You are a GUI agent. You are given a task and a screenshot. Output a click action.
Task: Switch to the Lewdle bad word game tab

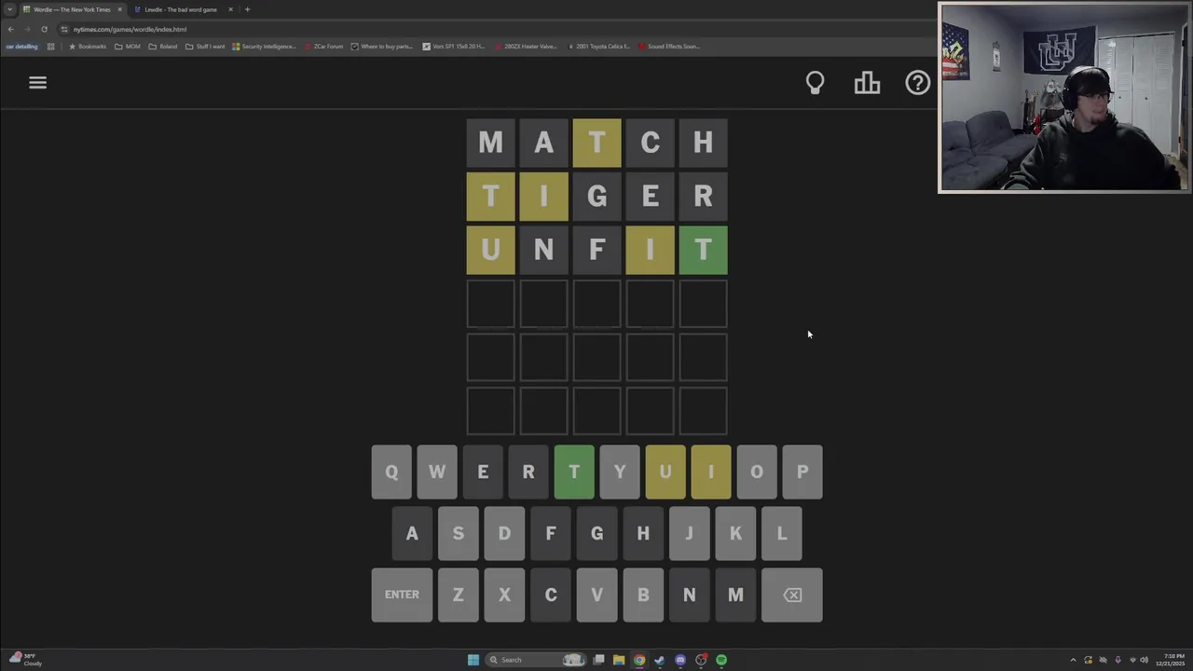180,9
